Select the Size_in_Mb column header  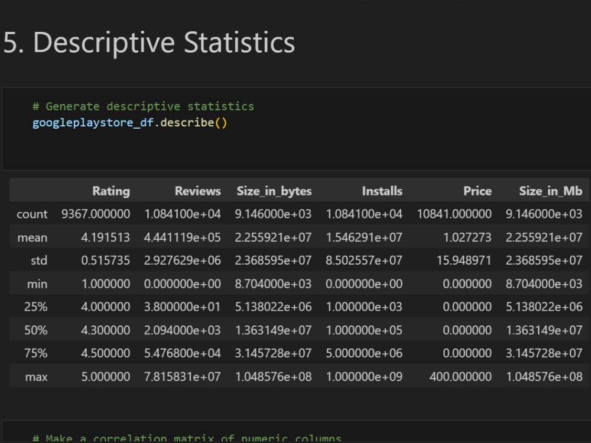point(551,191)
